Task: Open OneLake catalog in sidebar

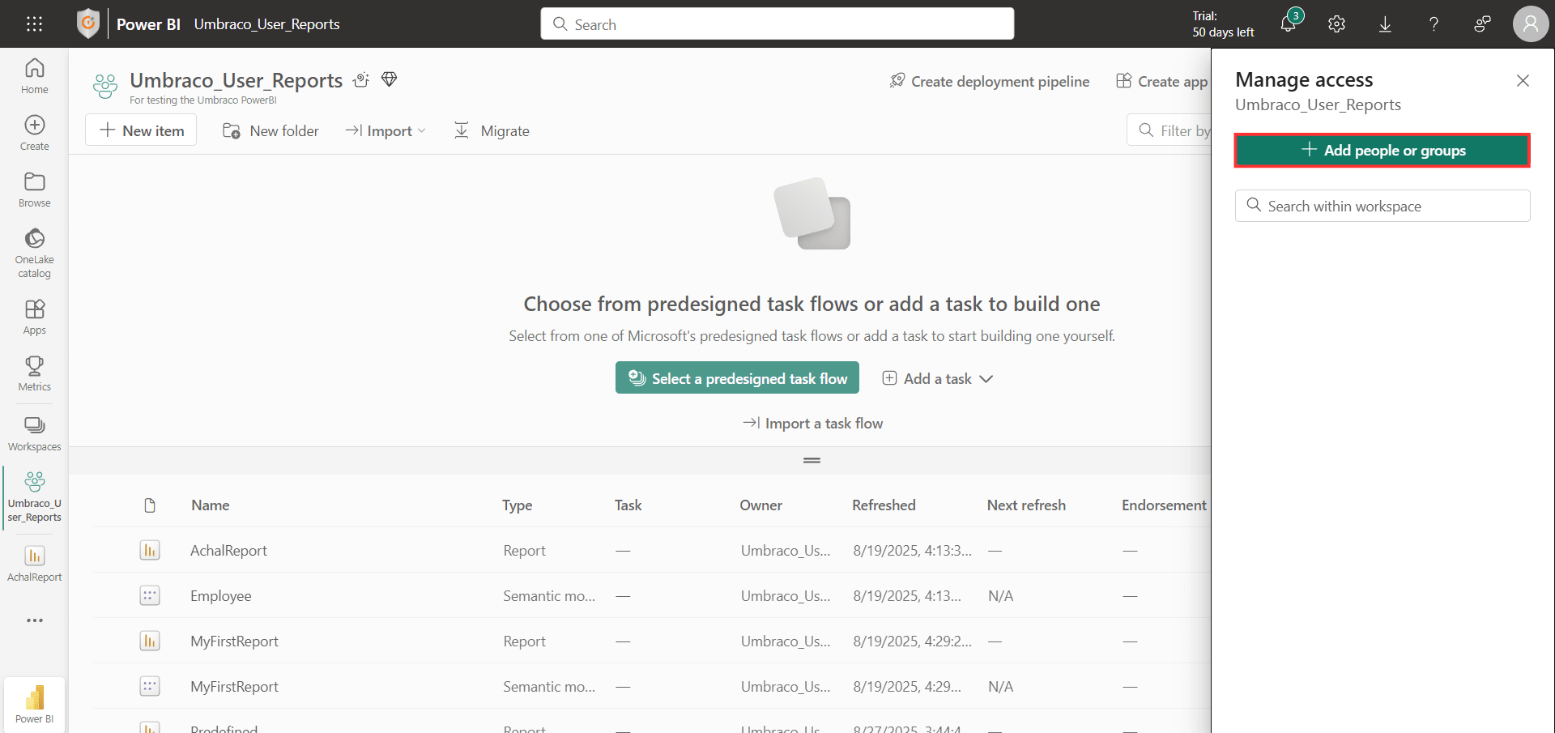Action: pos(35,253)
